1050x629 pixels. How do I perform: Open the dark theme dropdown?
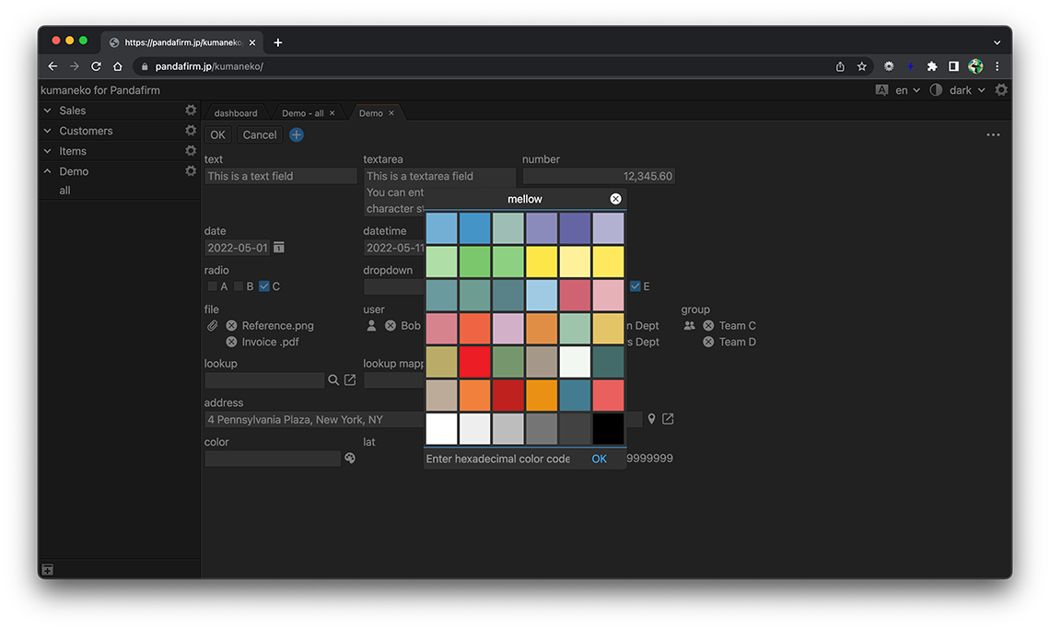click(x=966, y=90)
